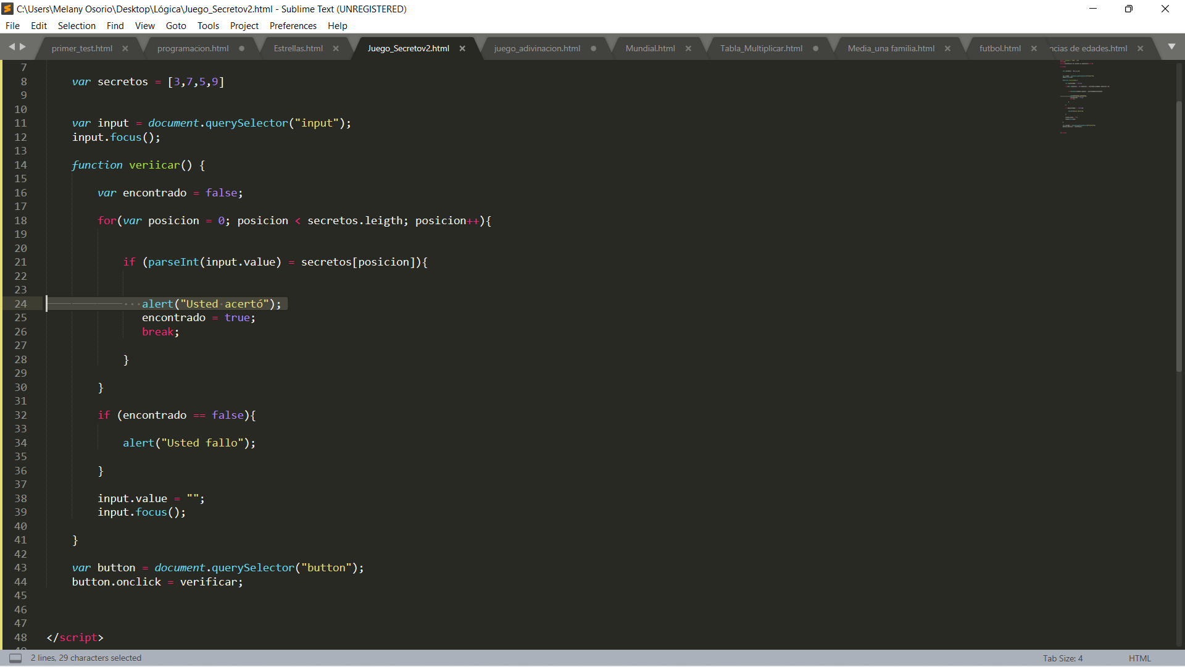Click the closing </script> tag
Viewport: 1185px width, 667px height.
[75, 637]
